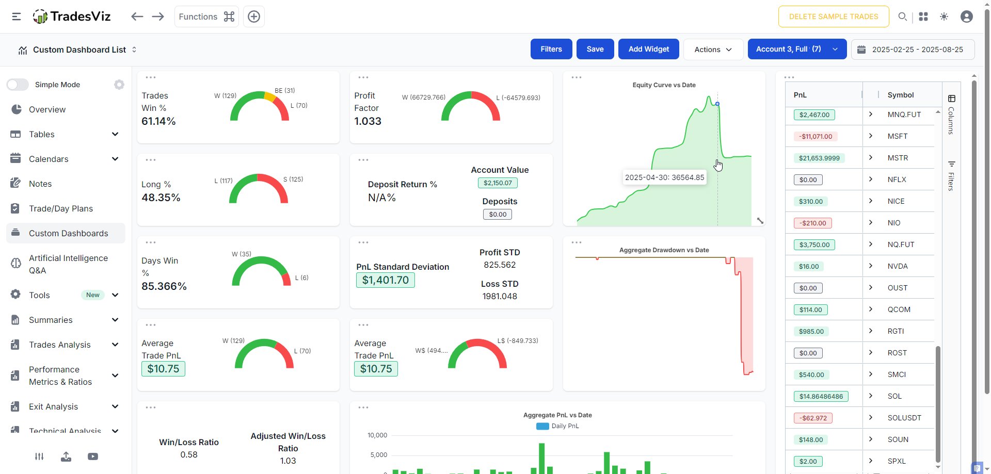
Task: Open options menu of PnL Standard Deviation widget
Action: [363, 242]
